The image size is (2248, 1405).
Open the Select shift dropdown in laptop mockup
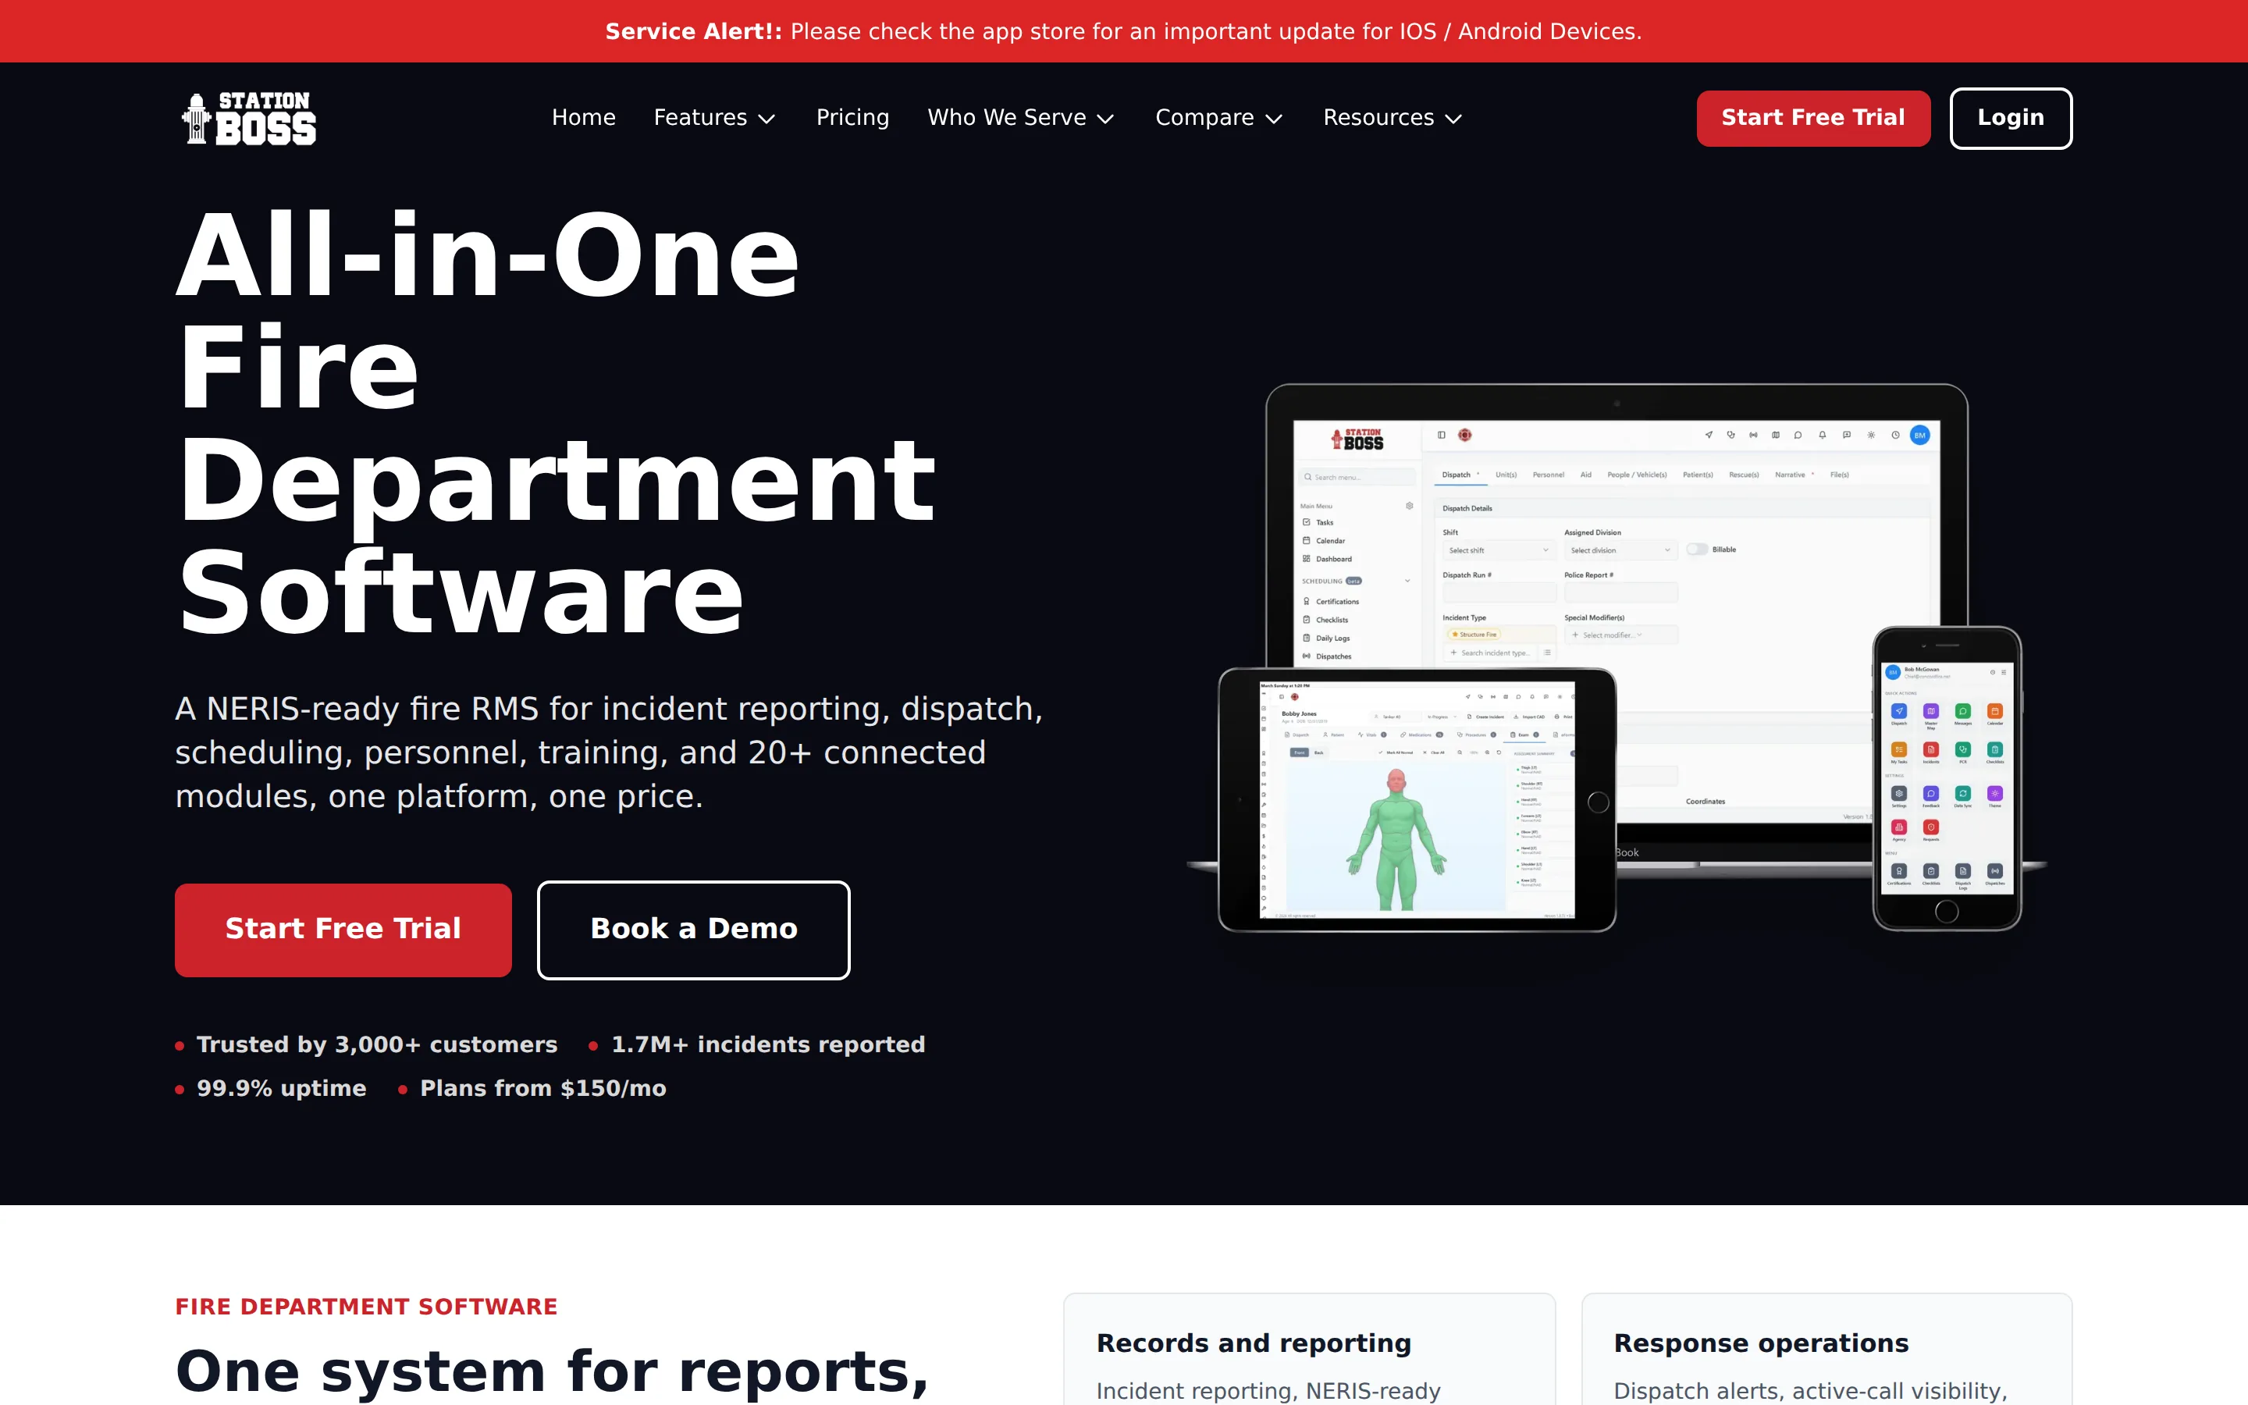tap(1500, 550)
